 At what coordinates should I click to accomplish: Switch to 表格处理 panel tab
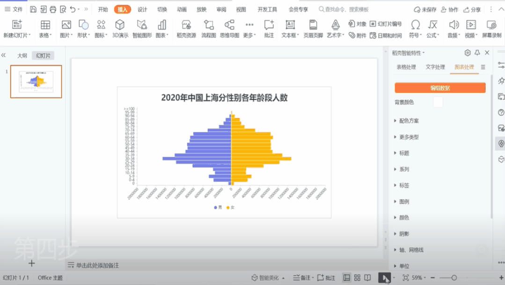point(406,67)
